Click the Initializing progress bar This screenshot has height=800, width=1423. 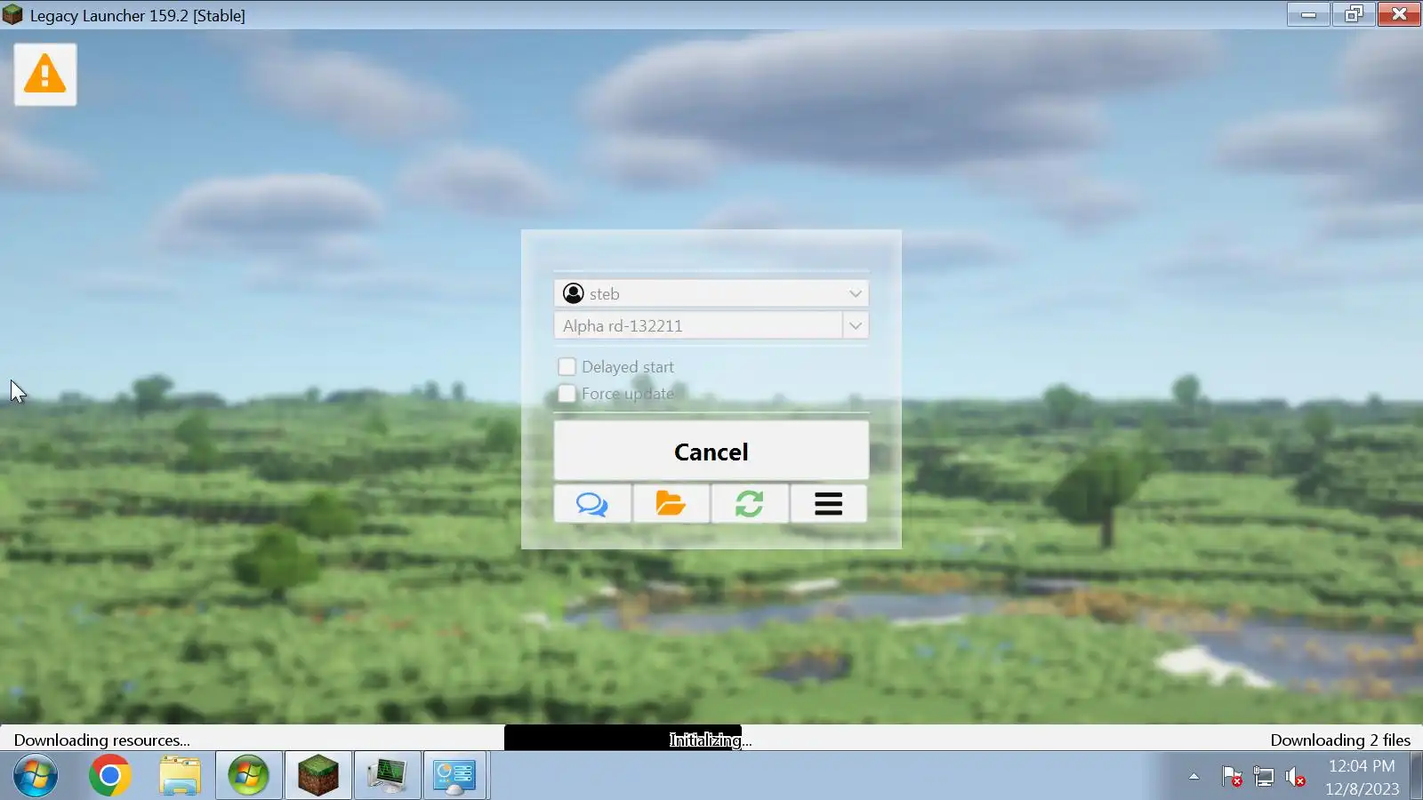[711, 739]
